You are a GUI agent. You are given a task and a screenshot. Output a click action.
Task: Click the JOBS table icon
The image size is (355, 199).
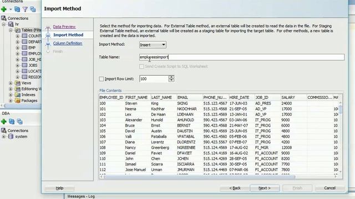point(24,65)
